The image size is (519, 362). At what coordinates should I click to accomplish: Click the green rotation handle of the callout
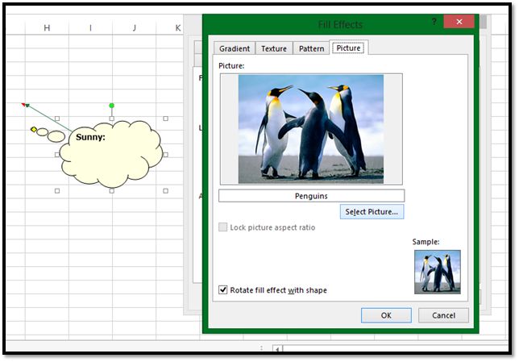coord(111,106)
